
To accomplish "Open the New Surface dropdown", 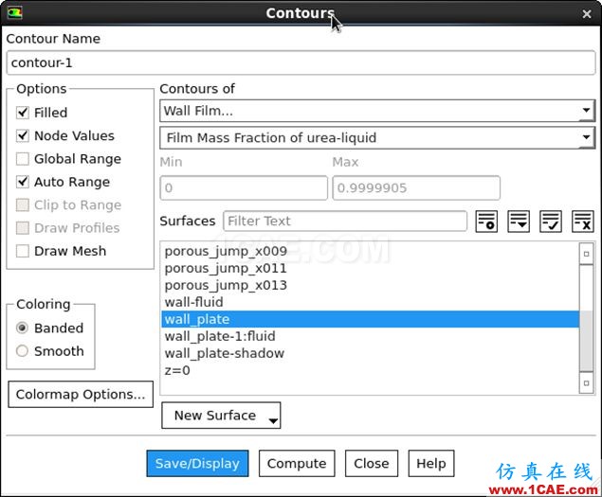I will [x=221, y=416].
